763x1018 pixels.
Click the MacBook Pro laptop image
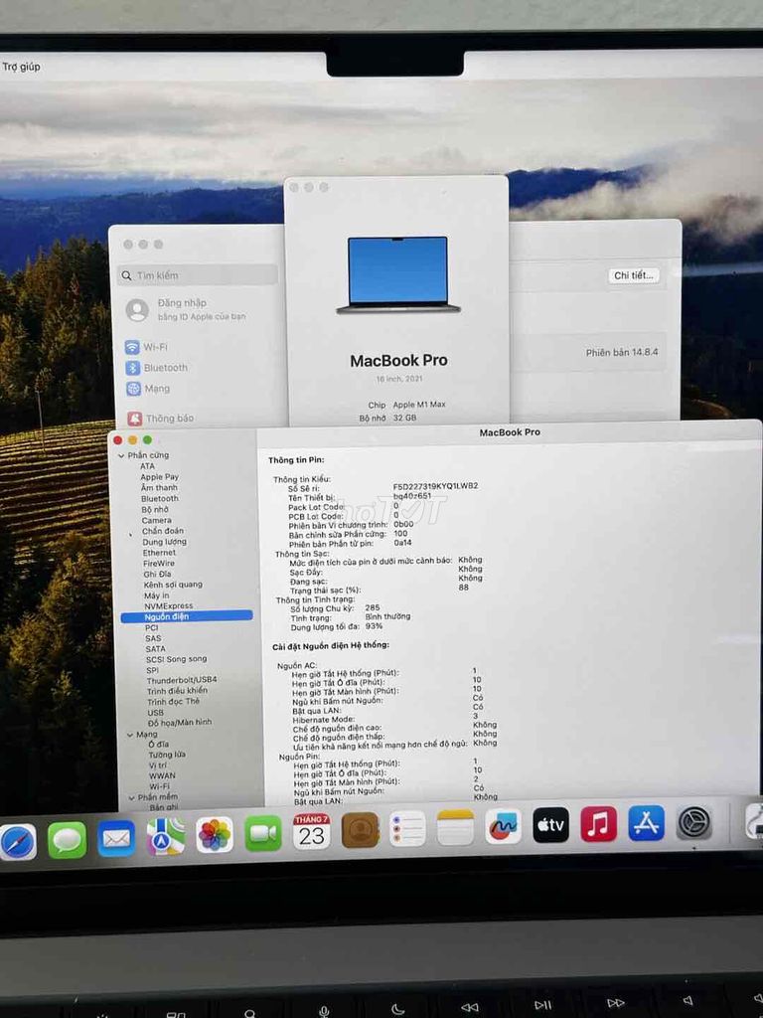pos(397,274)
